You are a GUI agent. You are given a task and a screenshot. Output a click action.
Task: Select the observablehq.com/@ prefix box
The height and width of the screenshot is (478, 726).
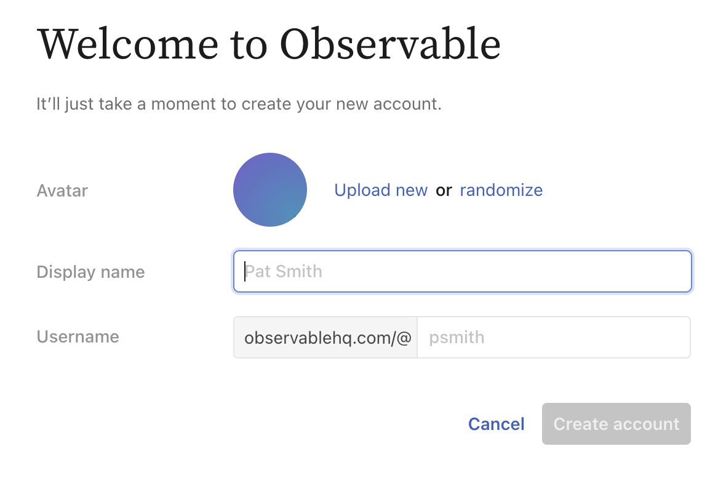[325, 338]
